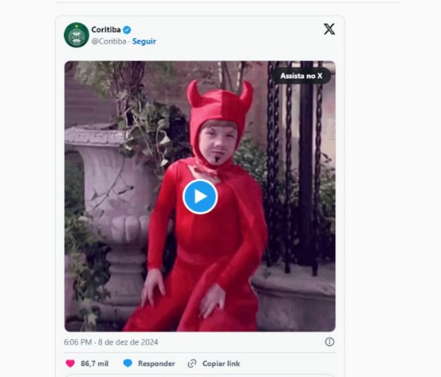Play the video with the blue play button
Viewport: 441px width, 377px height.
point(200,197)
